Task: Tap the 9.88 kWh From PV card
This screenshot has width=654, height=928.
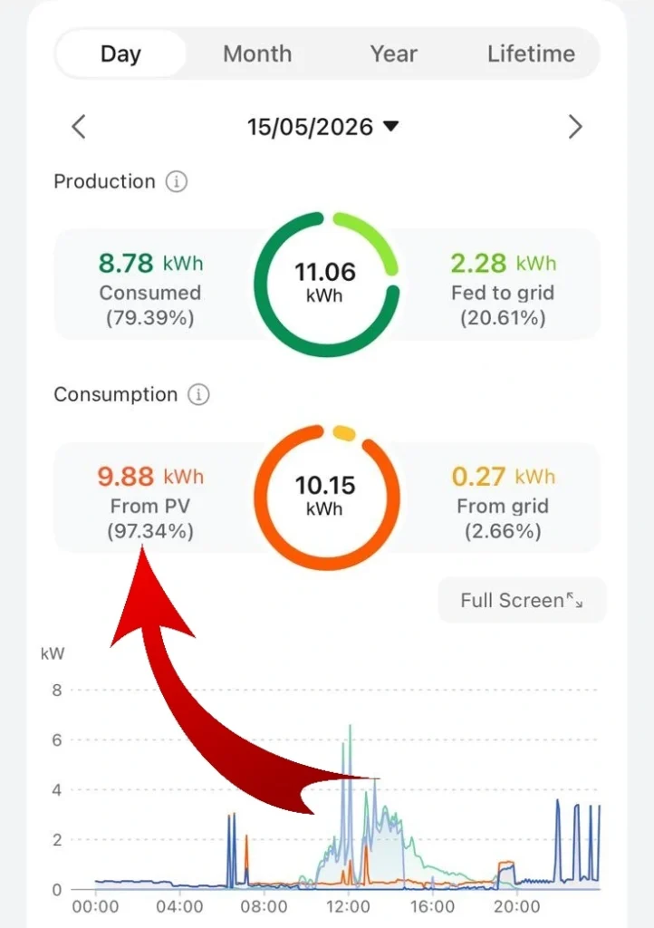Action: pos(151,498)
